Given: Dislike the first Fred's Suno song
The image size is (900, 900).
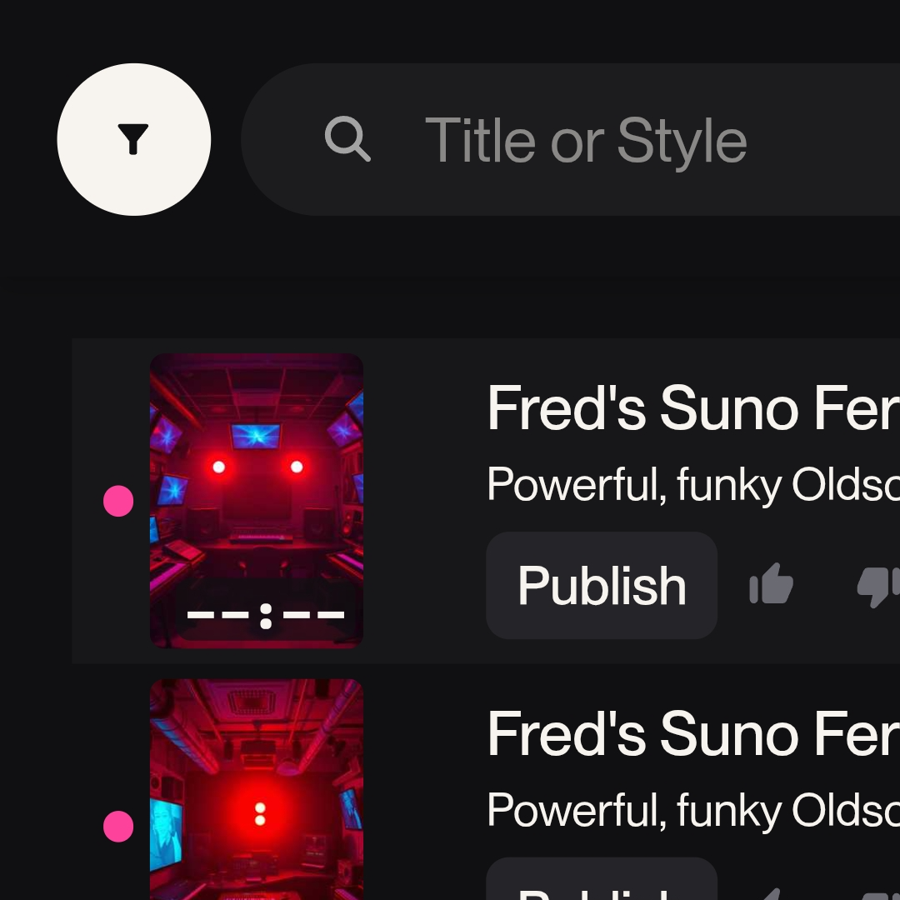Looking at the screenshot, I should 878,587.
